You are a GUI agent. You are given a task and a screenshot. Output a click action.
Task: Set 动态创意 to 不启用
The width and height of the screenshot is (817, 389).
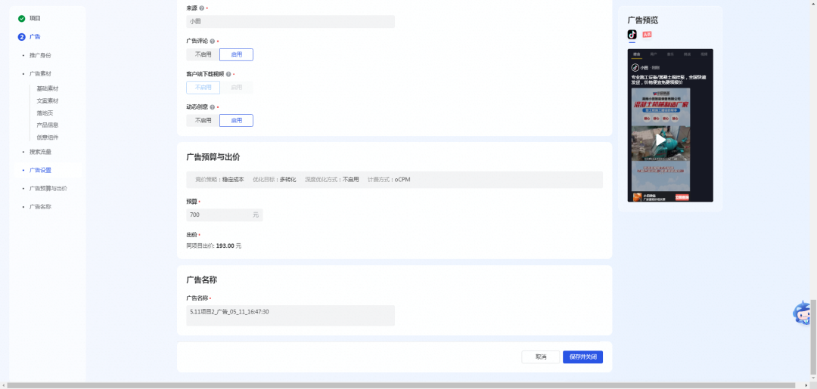(x=203, y=121)
